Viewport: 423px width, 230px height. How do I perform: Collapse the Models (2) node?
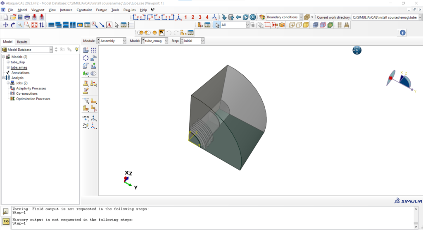[x=3, y=57]
